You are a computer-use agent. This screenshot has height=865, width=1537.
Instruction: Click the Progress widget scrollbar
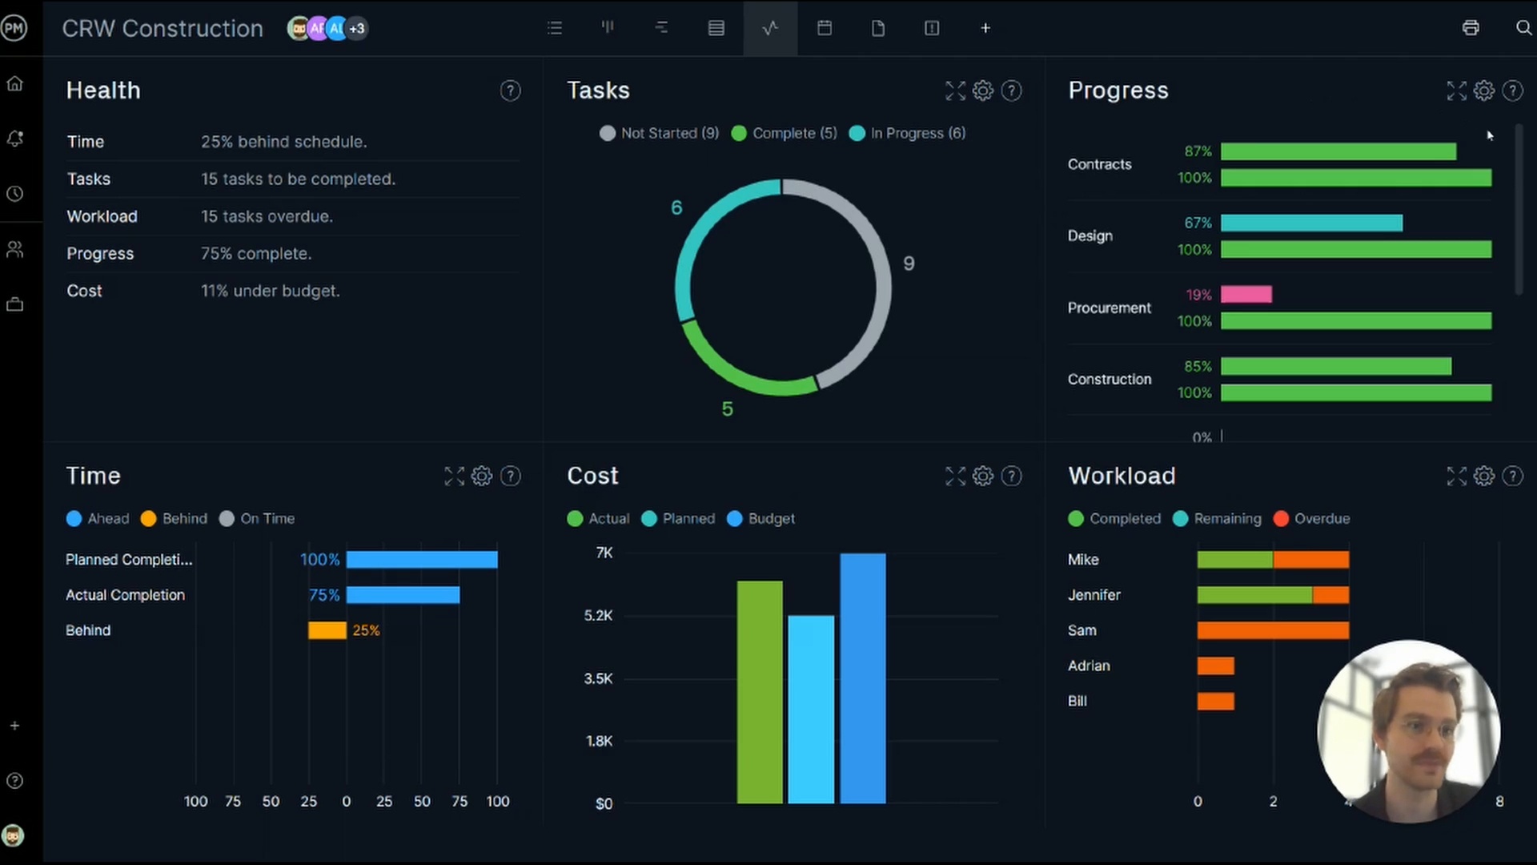[x=1519, y=210]
